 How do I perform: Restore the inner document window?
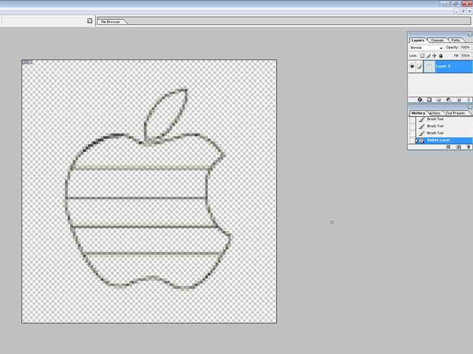[463, 11]
